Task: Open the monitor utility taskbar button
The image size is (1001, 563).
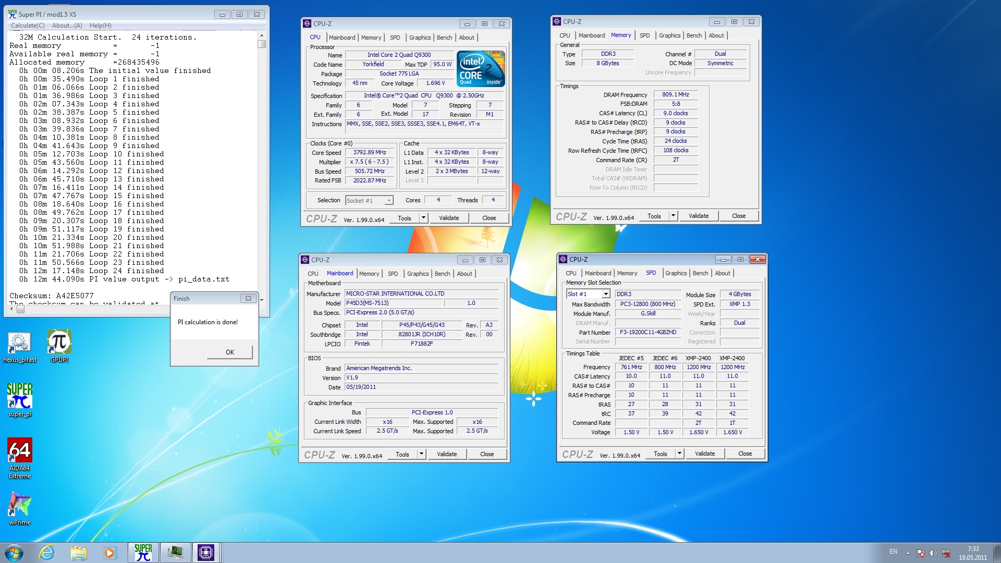Action: (x=175, y=553)
